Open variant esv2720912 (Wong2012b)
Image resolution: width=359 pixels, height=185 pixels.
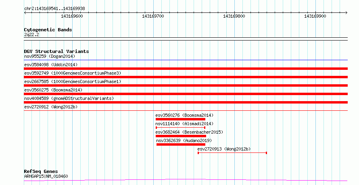click(x=51, y=107)
